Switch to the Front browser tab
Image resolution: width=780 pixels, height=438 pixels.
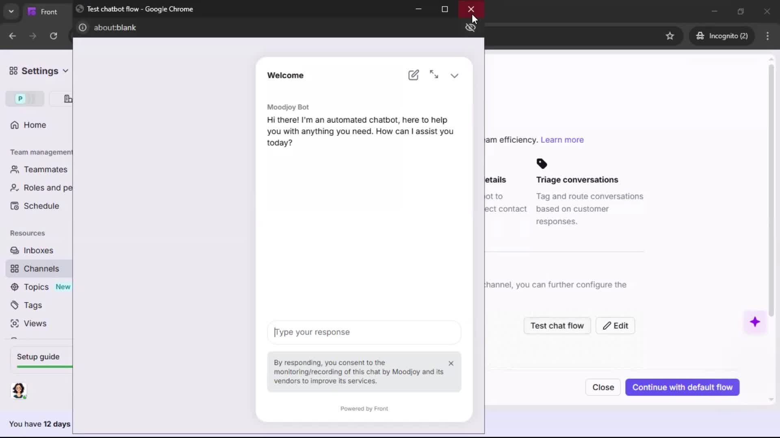coord(48,11)
